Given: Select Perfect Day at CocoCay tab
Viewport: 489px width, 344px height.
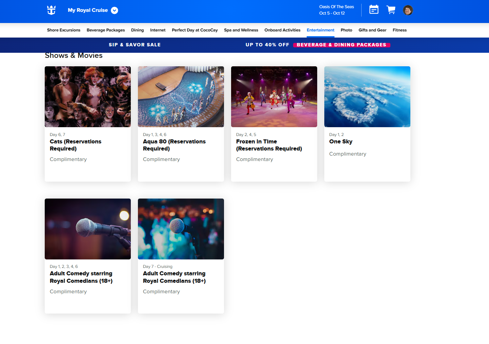Looking at the screenshot, I should [x=195, y=30].
